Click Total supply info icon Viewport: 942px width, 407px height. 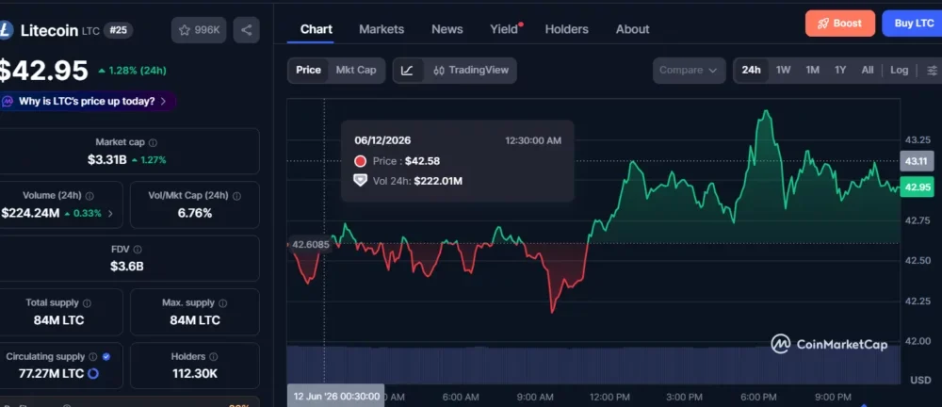(x=87, y=303)
